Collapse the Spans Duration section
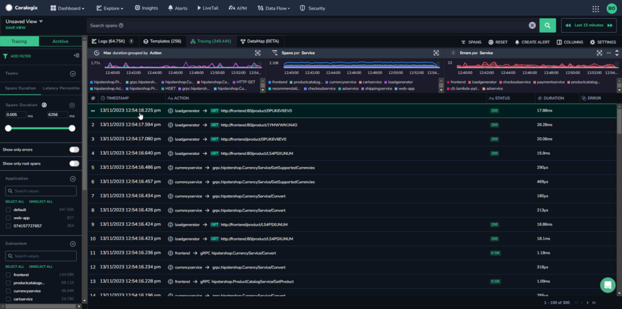Viewport: 622px width, 309px height. (72, 105)
